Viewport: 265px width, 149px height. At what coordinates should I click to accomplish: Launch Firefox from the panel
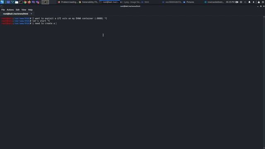coord(29,2)
